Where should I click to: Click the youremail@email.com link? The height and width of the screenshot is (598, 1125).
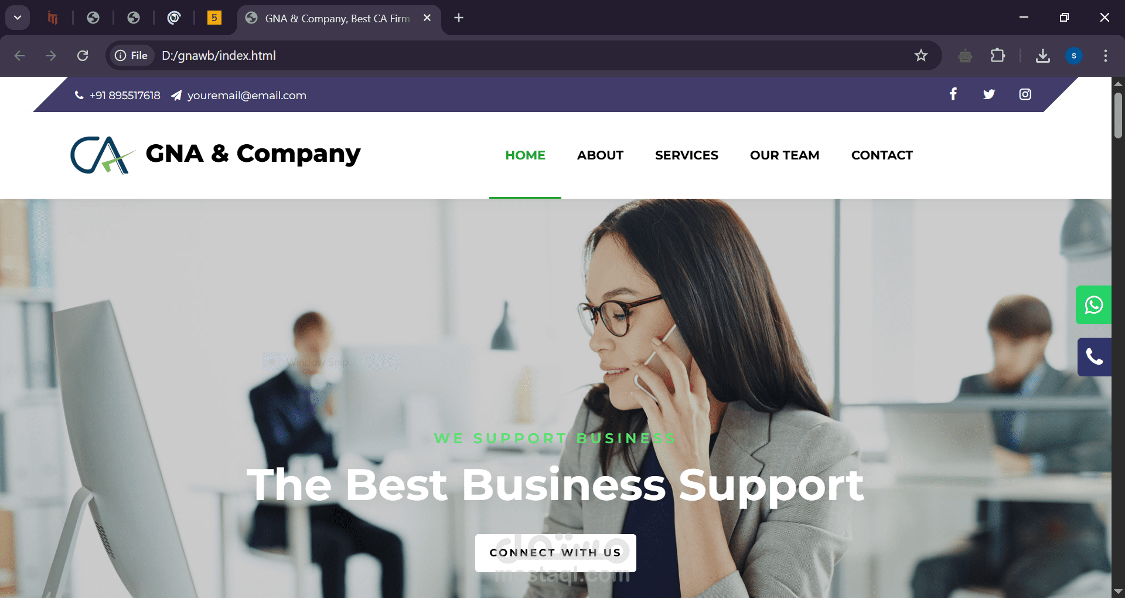click(x=247, y=96)
